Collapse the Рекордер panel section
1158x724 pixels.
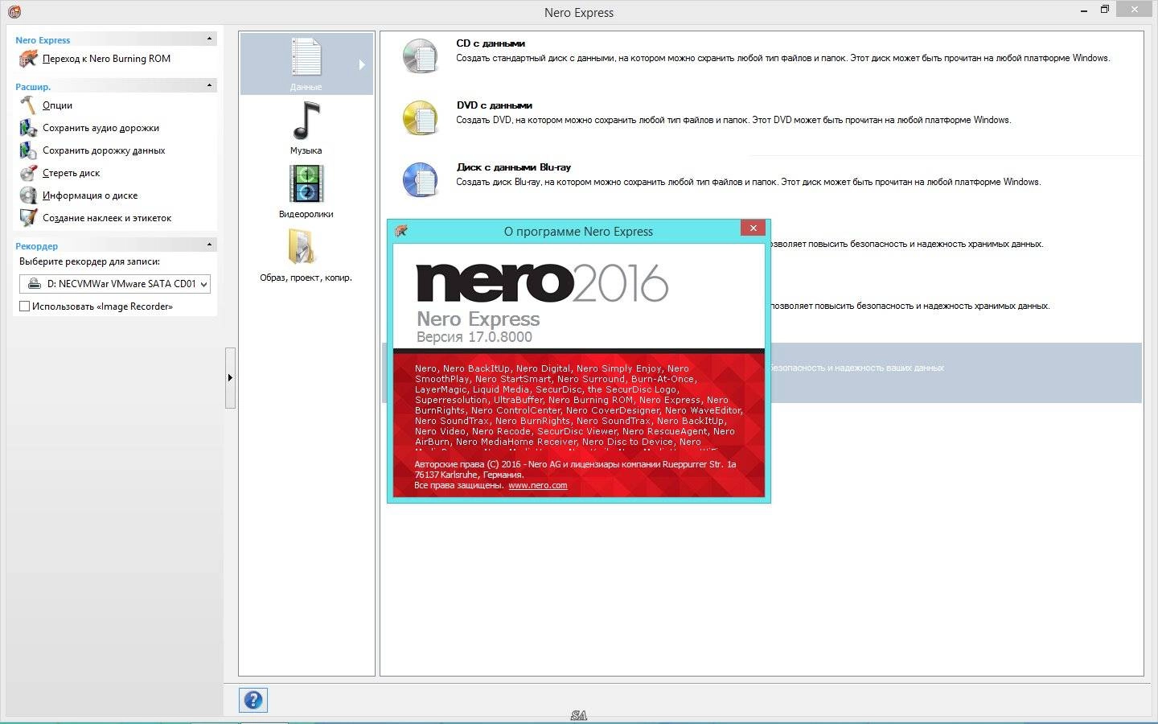pos(210,245)
